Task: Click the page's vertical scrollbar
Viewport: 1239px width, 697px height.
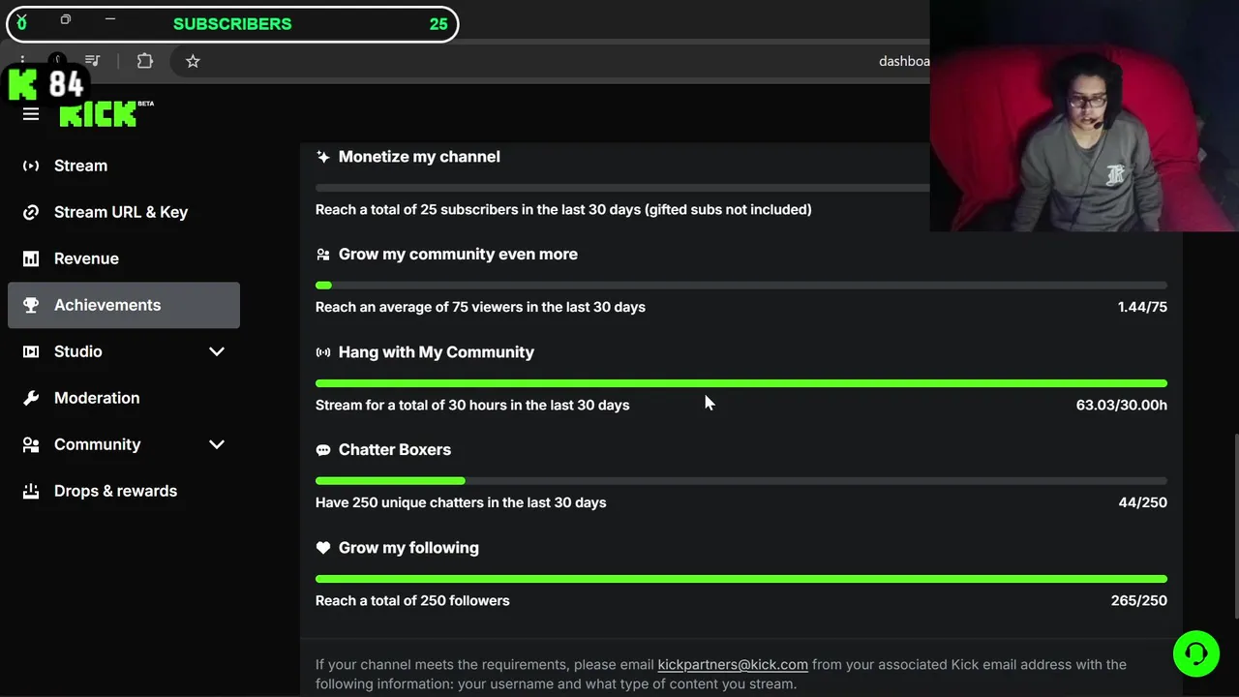Action: pos(1235,523)
